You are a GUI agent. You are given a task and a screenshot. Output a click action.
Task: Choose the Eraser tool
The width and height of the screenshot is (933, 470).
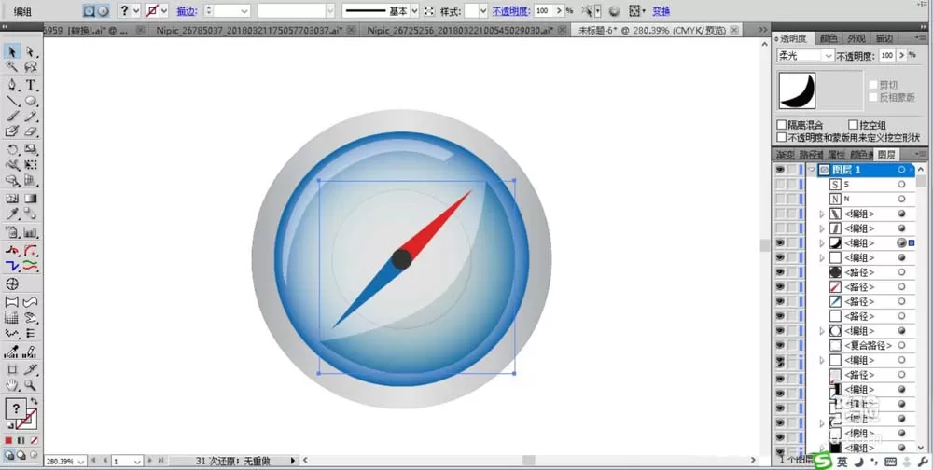coord(31,131)
